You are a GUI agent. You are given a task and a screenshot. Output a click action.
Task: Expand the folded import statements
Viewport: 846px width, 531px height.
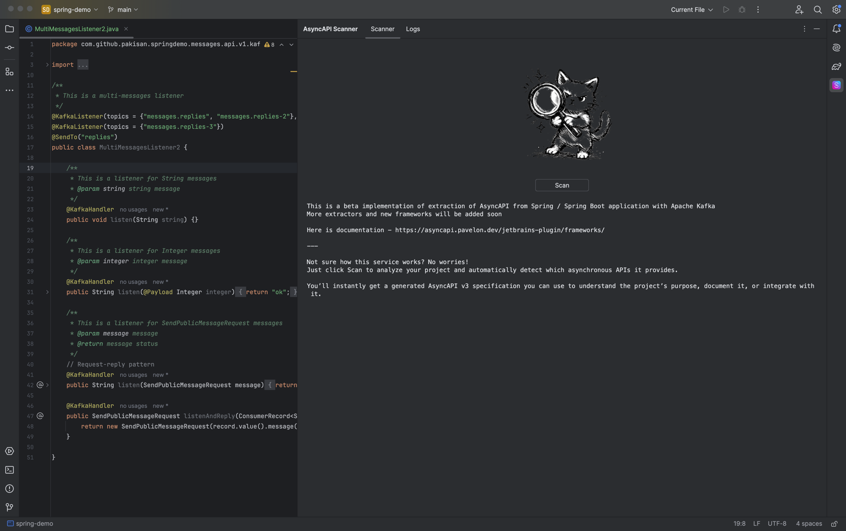(x=83, y=64)
